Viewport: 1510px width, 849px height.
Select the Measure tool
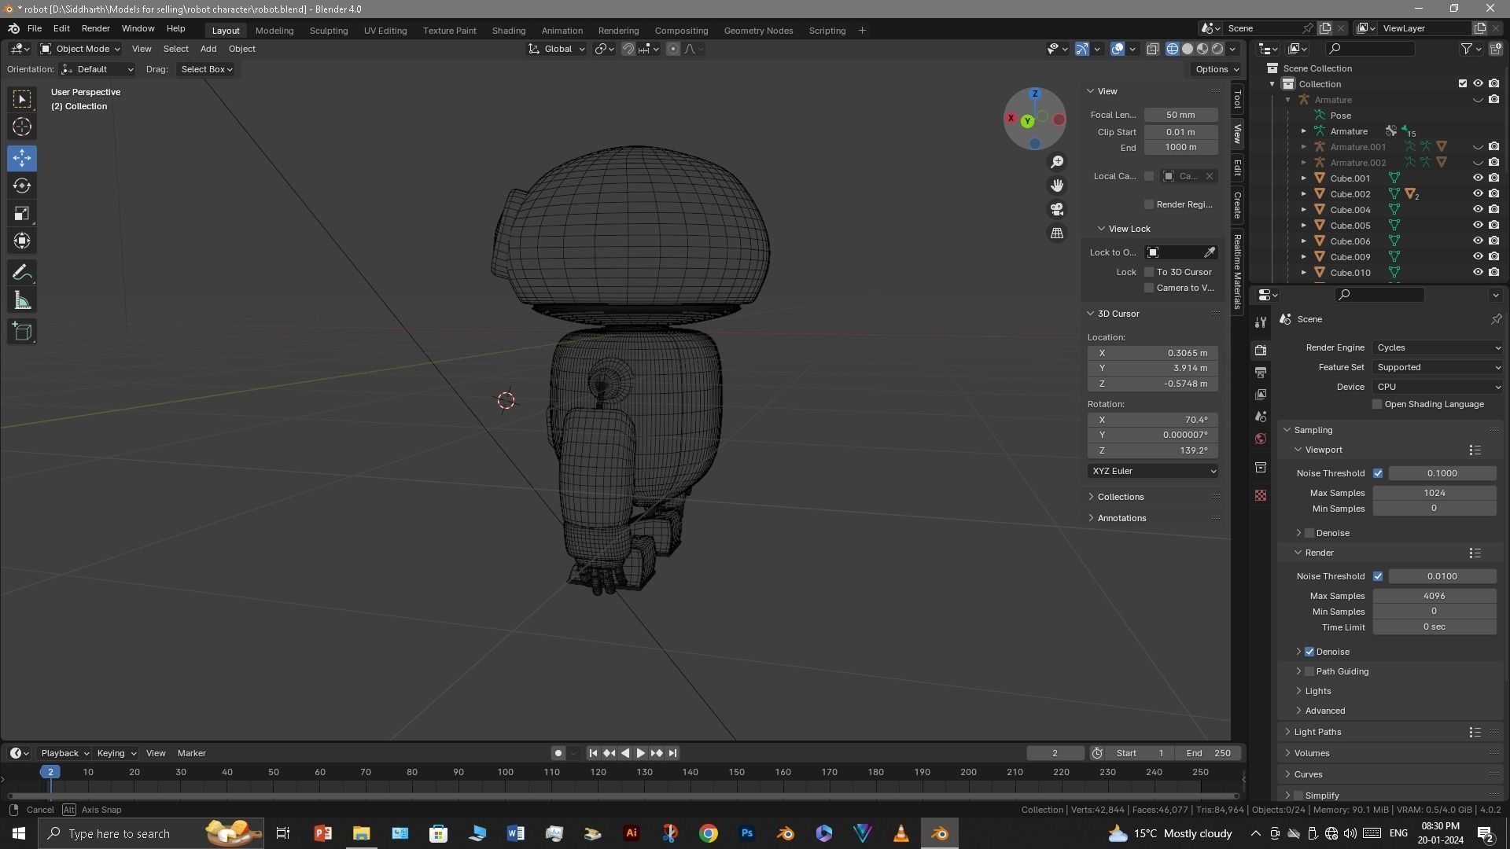22,300
